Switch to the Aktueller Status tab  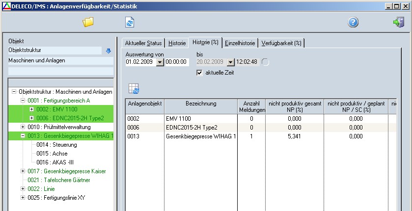[x=143, y=43]
